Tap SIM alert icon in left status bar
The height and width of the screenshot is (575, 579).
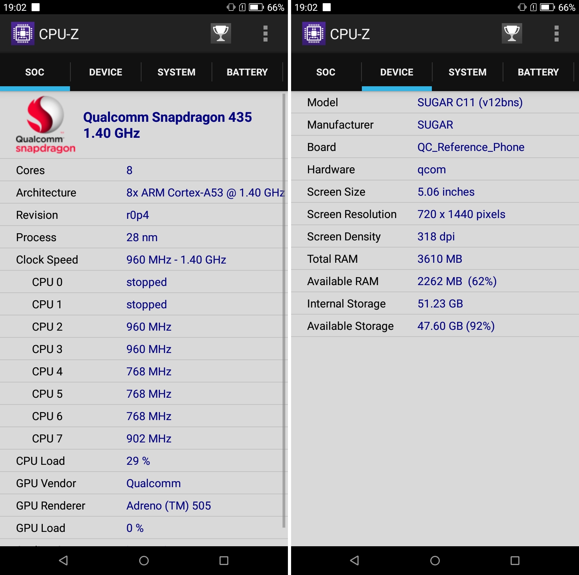coord(242,7)
